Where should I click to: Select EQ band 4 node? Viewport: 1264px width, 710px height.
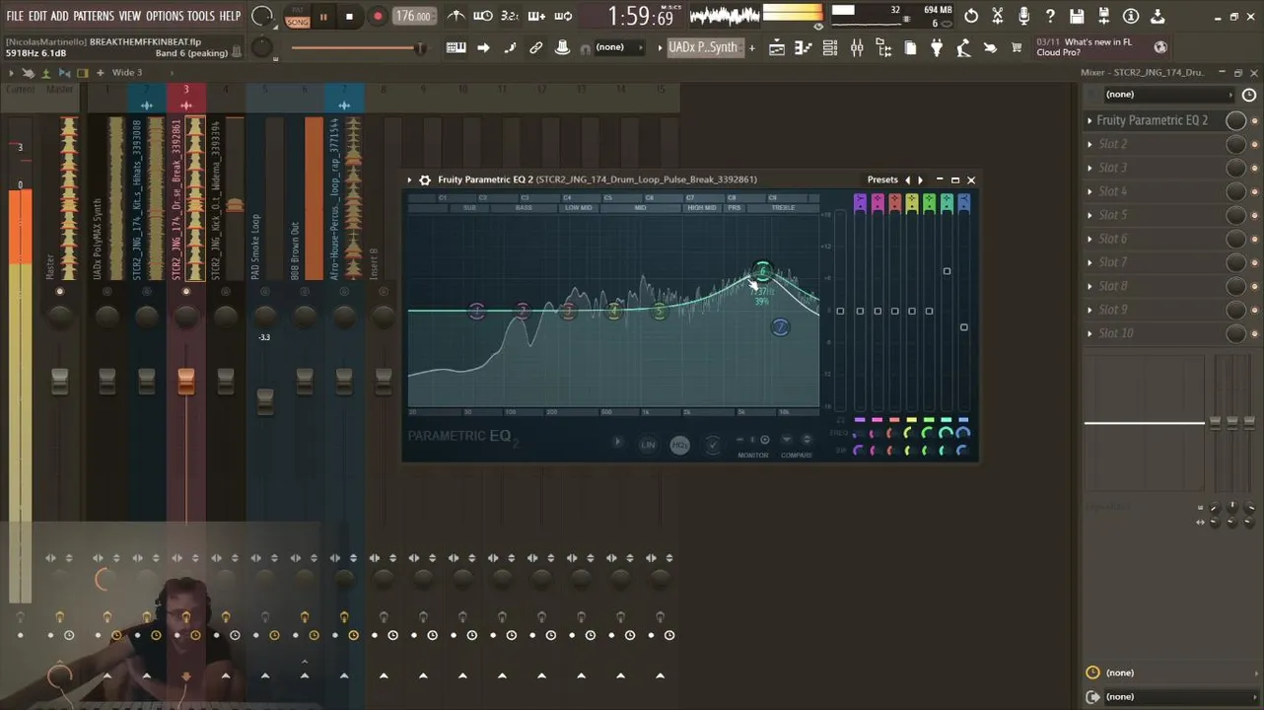pos(614,311)
